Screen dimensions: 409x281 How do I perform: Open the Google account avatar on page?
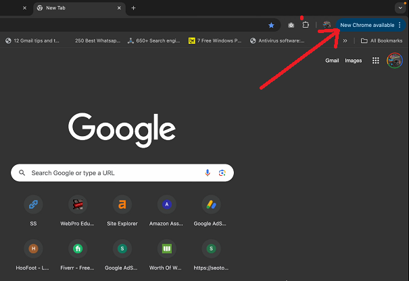394,60
